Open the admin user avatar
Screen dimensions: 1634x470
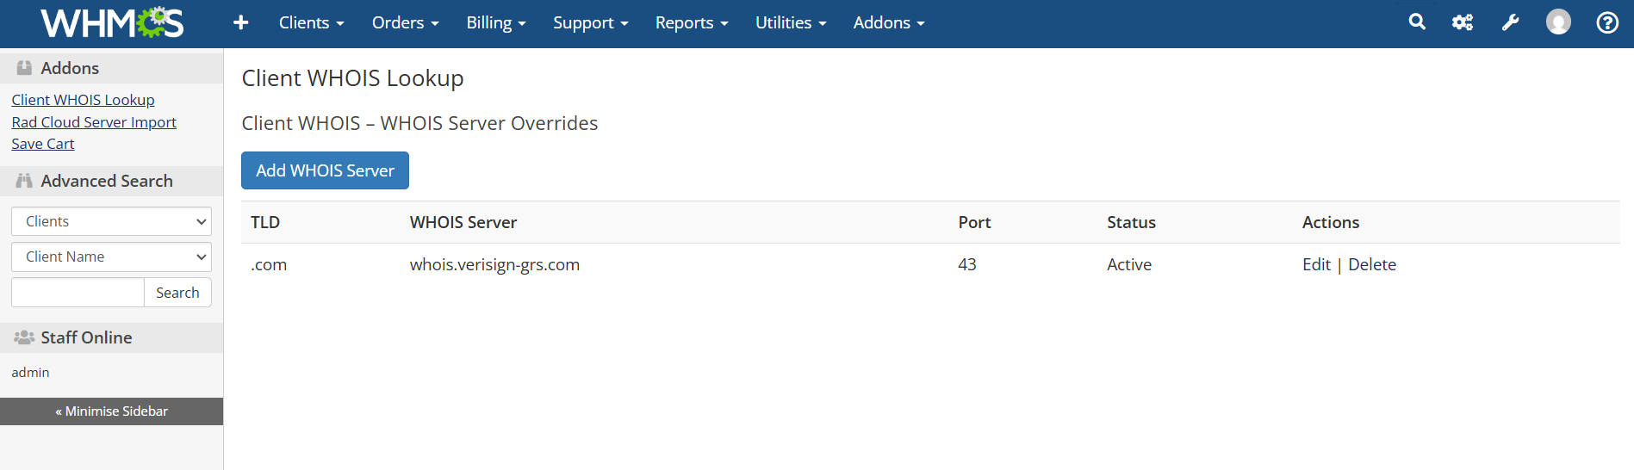1558,22
